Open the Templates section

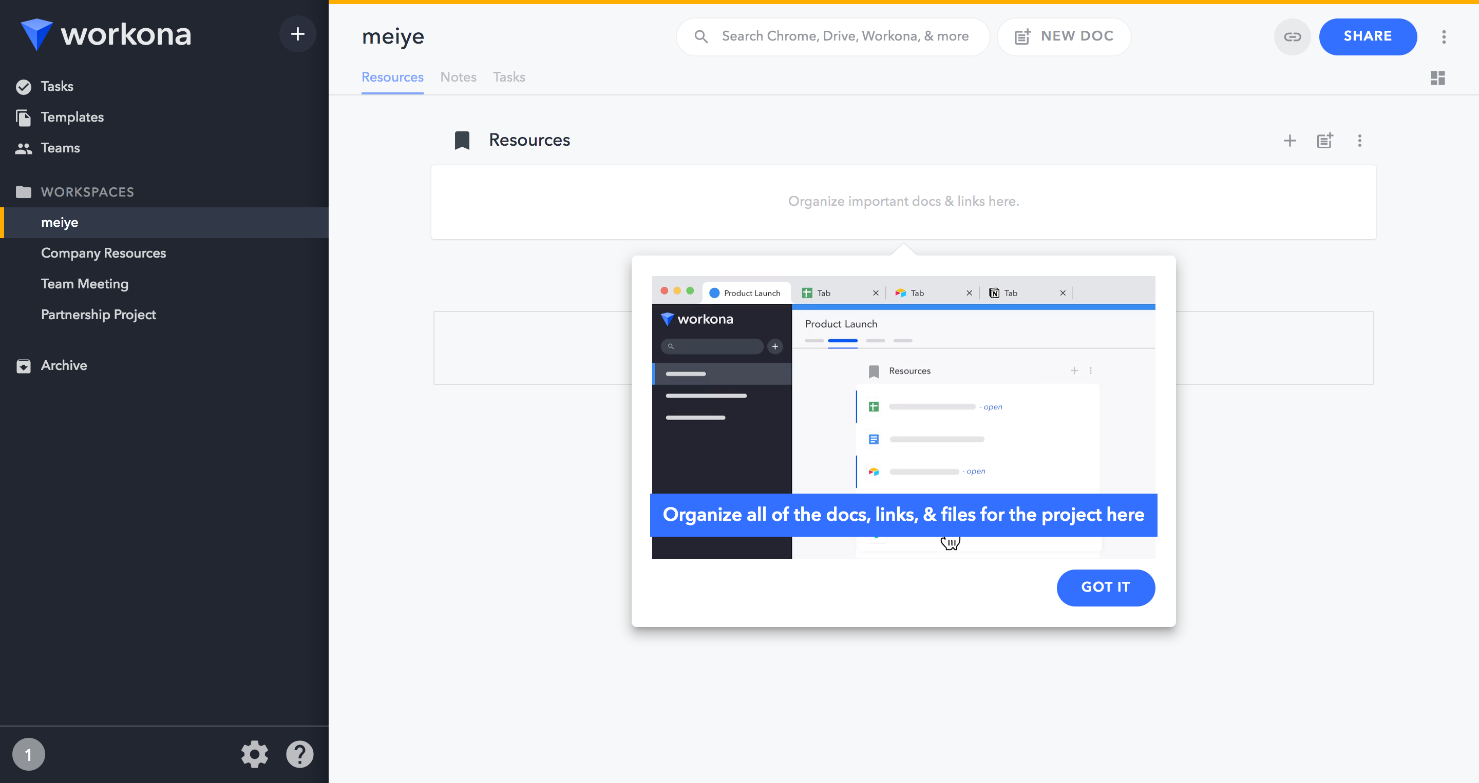click(x=72, y=117)
